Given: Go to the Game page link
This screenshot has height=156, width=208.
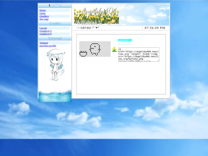Looking at the screenshot, I should point(42,13).
